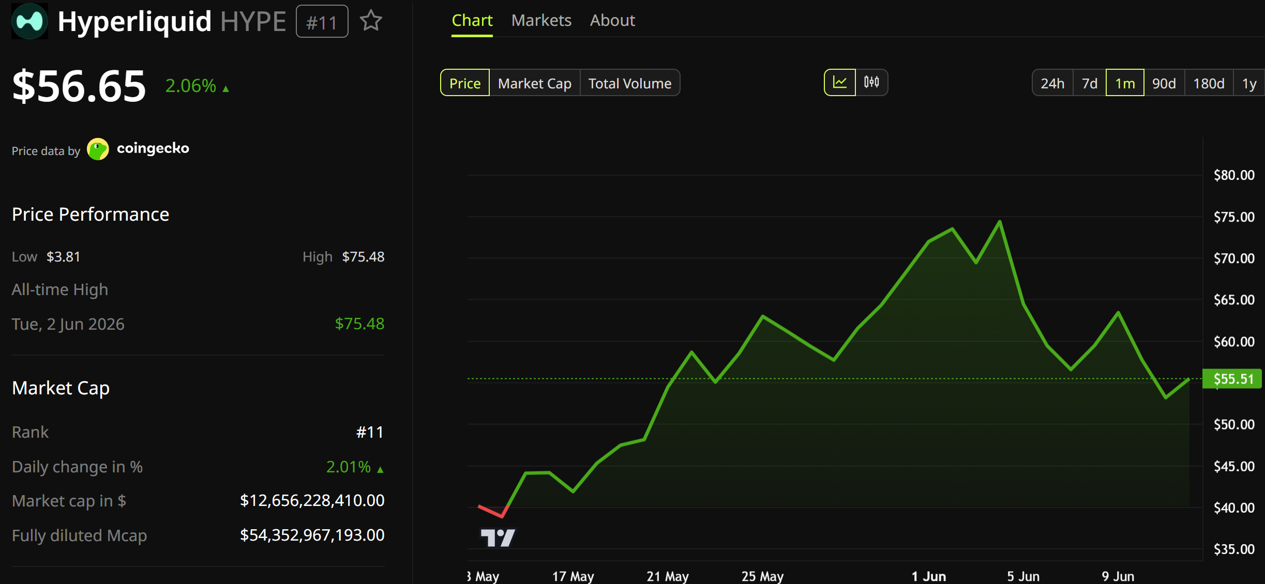1265x584 pixels.
Task: Select the Total Volume chart mode
Action: click(630, 83)
